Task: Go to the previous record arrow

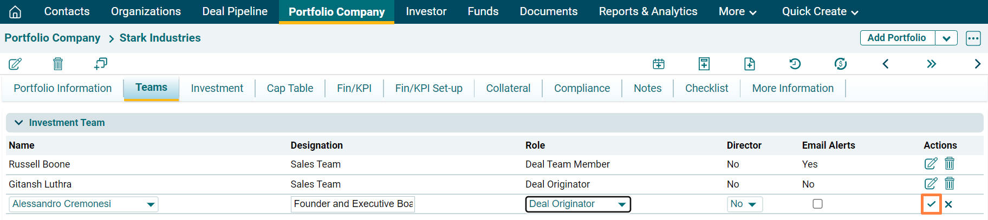Action: click(886, 64)
